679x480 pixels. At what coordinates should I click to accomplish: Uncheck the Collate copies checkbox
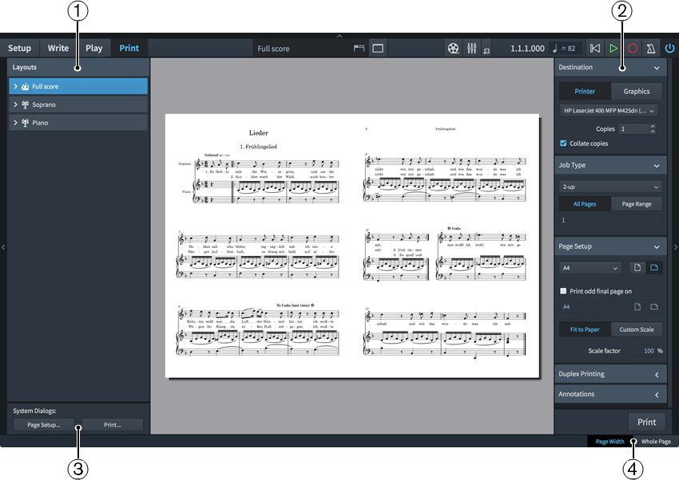(563, 144)
